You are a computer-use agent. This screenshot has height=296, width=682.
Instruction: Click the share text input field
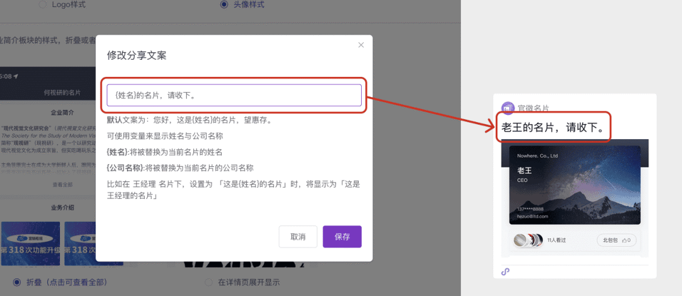coord(234,95)
